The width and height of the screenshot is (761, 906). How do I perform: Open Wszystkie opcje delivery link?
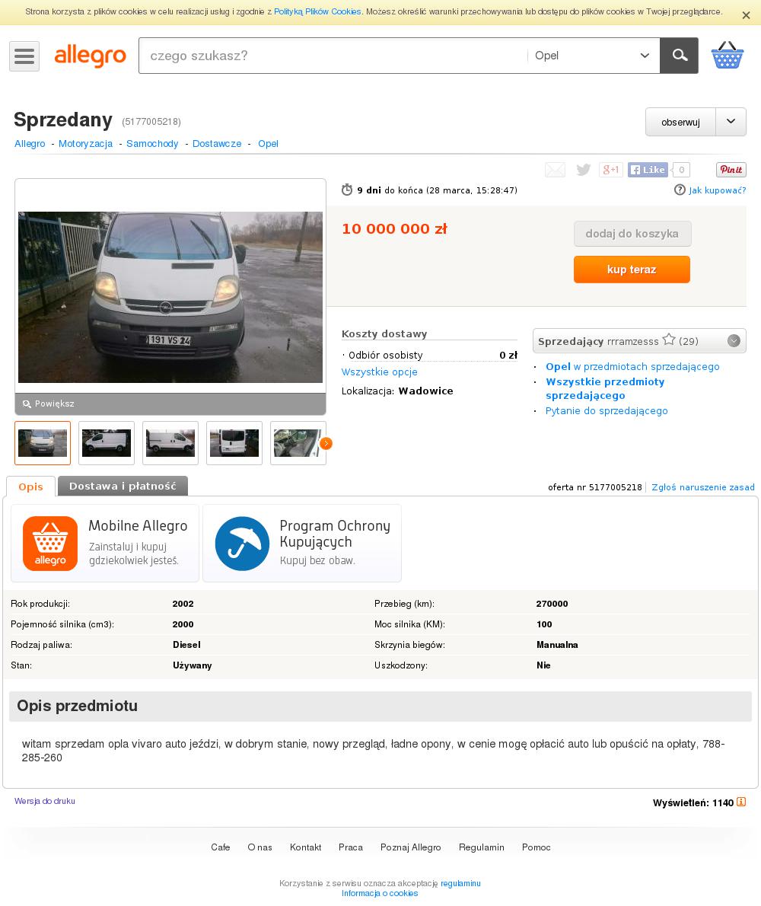tap(379, 372)
